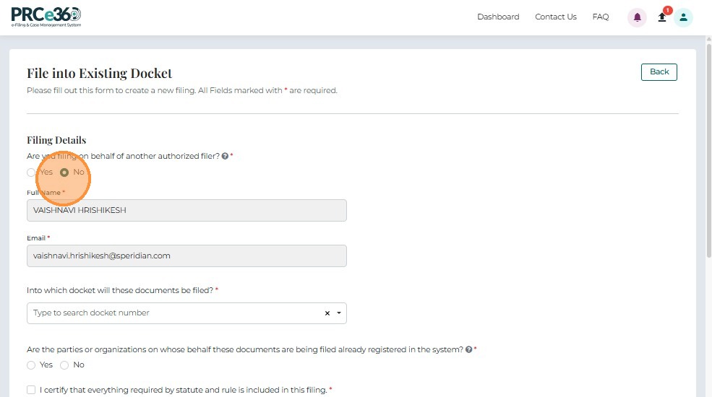Check the statute and rule certification box
This screenshot has height=397, width=712.
coord(31,390)
